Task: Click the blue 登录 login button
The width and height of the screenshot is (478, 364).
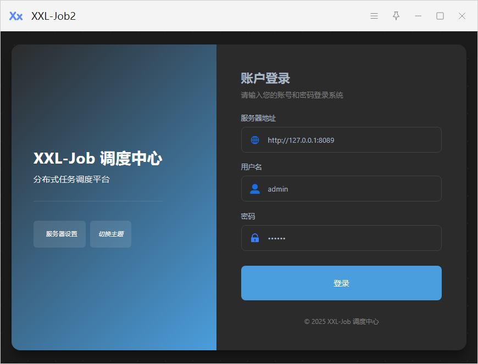Action: coord(341,283)
